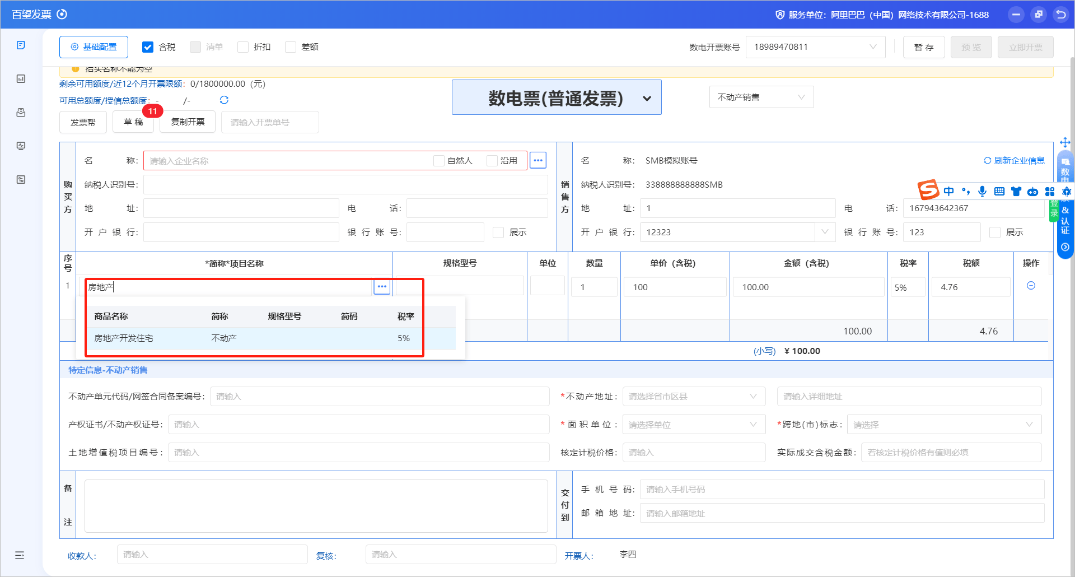The image size is (1075, 577).
Task: Refresh the available credit quota icon
Action: click(x=224, y=100)
